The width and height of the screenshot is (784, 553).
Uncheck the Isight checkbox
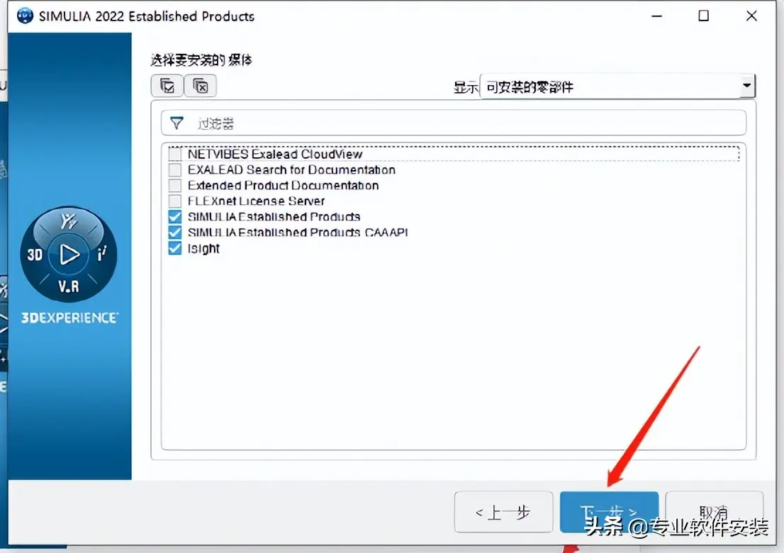pyautogui.click(x=174, y=249)
